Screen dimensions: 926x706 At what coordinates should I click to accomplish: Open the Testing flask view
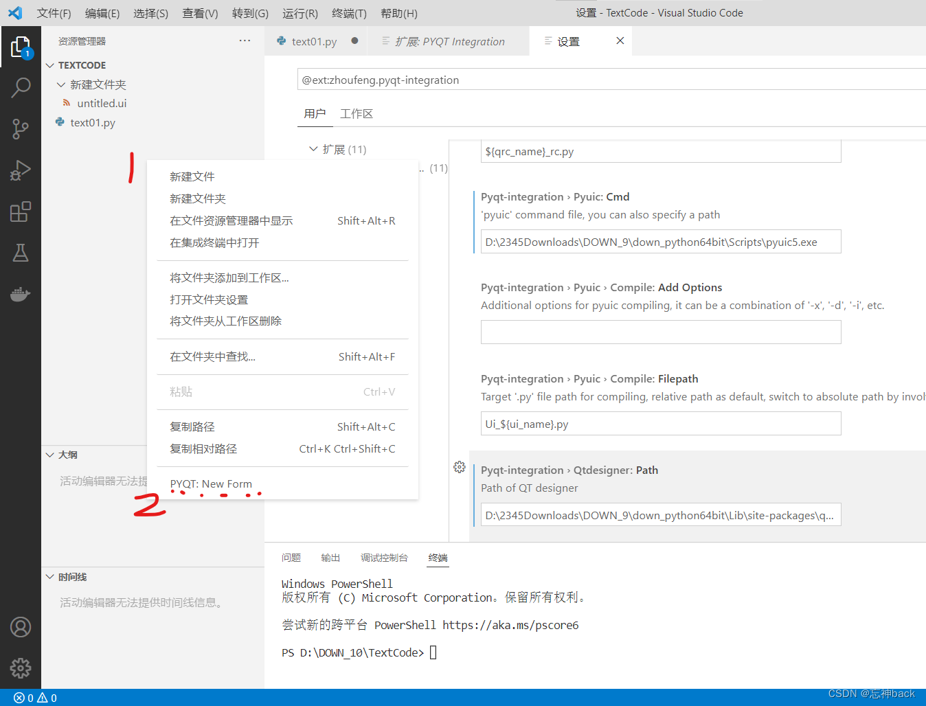21,253
